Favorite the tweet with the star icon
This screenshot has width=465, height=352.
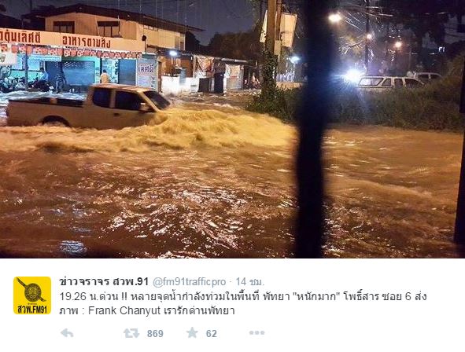tap(192, 333)
